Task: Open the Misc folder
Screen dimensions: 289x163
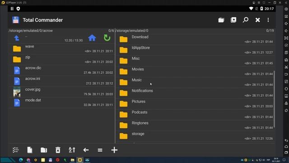Action: 195,61
